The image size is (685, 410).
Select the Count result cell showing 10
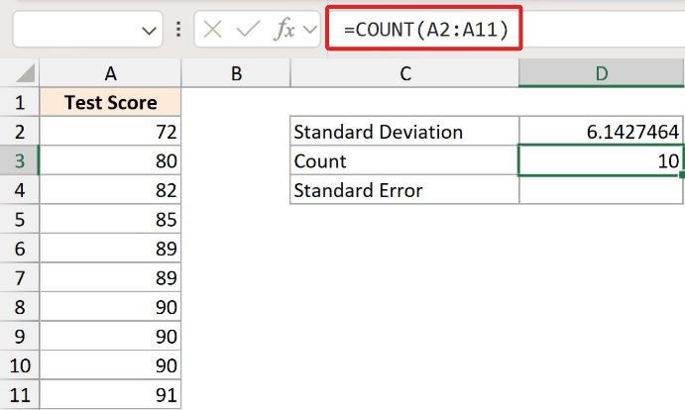tap(601, 160)
